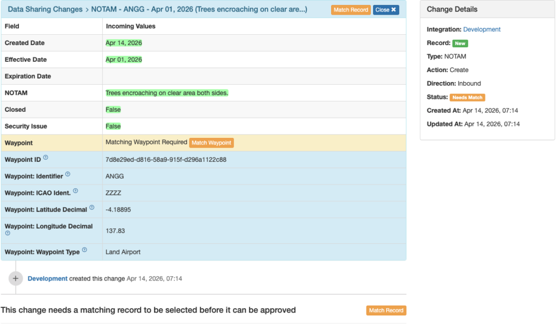Click the highlighted NOTAM trees encroaching text
Image resolution: width=556 pixels, height=324 pixels.
coord(167,93)
